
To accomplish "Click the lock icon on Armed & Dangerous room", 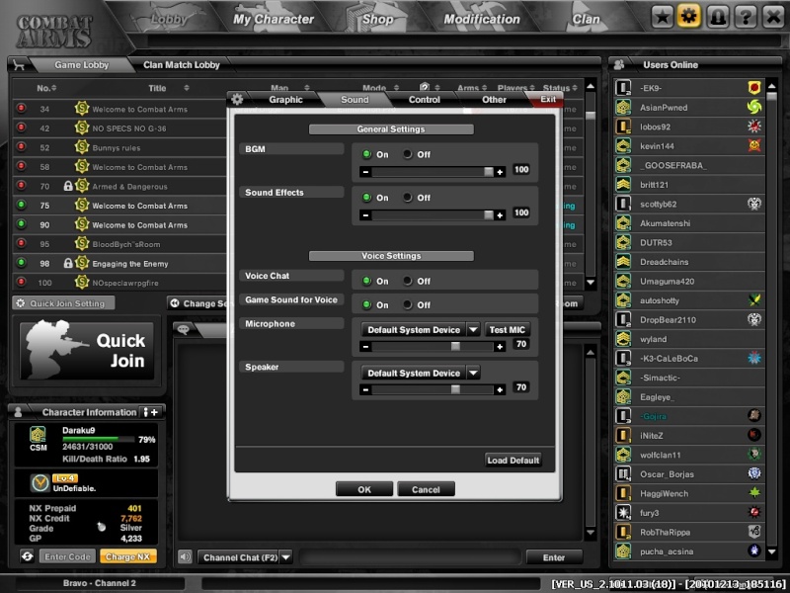I will coord(68,186).
